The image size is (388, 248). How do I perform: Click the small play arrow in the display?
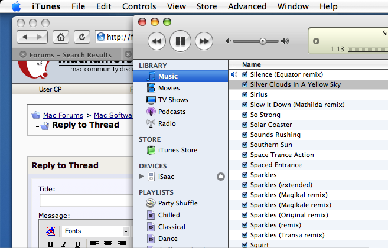click(x=316, y=41)
